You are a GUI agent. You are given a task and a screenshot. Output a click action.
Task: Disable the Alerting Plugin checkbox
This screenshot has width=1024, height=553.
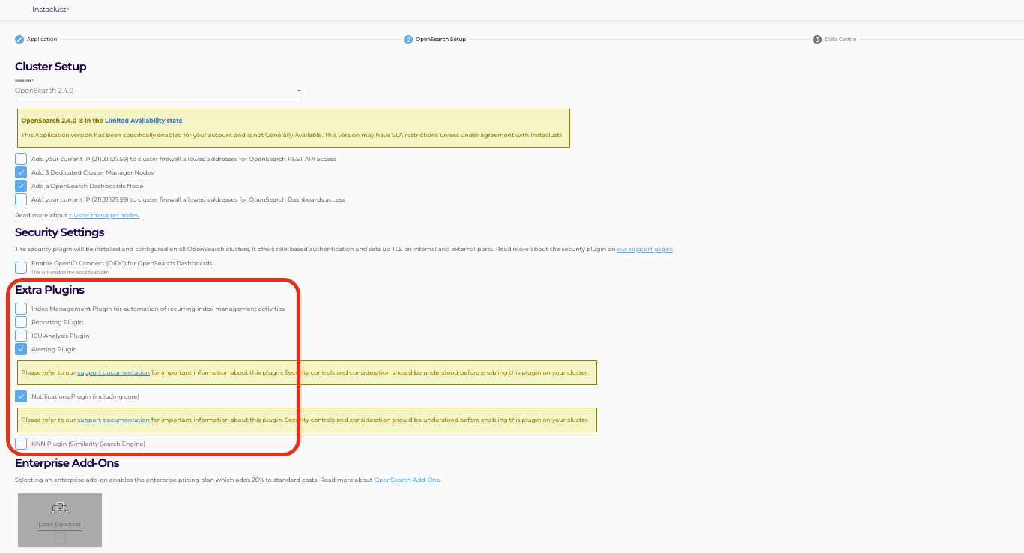tap(21, 349)
